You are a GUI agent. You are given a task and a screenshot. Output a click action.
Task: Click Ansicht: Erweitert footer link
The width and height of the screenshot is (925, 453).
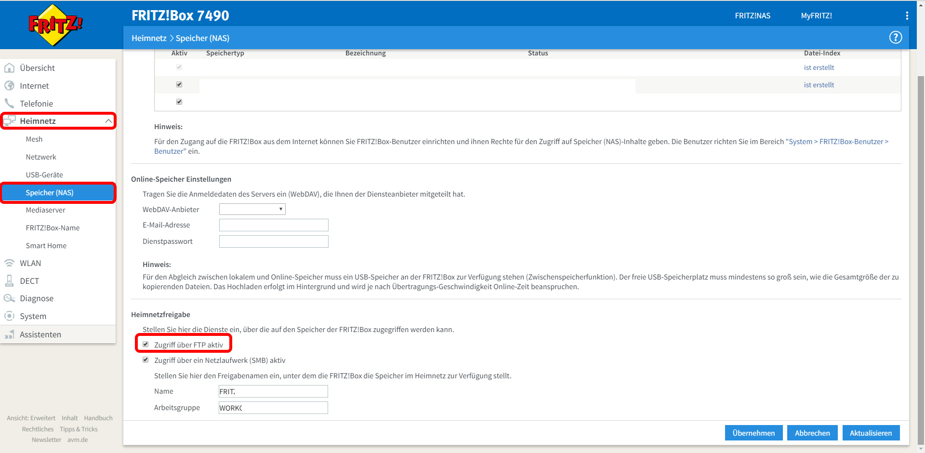(x=31, y=418)
